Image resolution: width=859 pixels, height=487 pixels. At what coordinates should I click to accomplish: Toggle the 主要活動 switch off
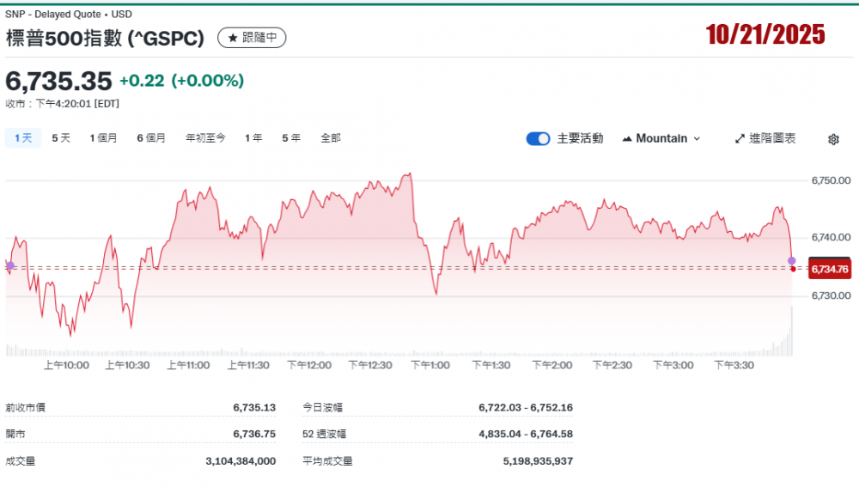tap(538, 138)
